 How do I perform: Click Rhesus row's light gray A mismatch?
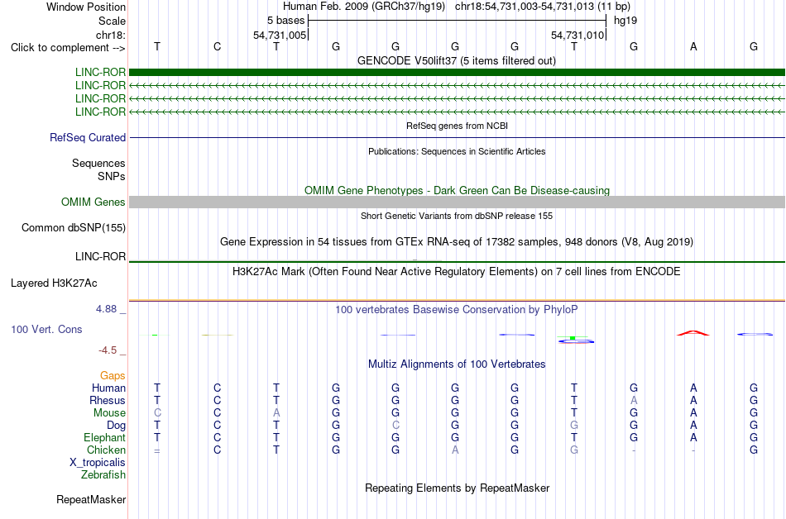634,400
